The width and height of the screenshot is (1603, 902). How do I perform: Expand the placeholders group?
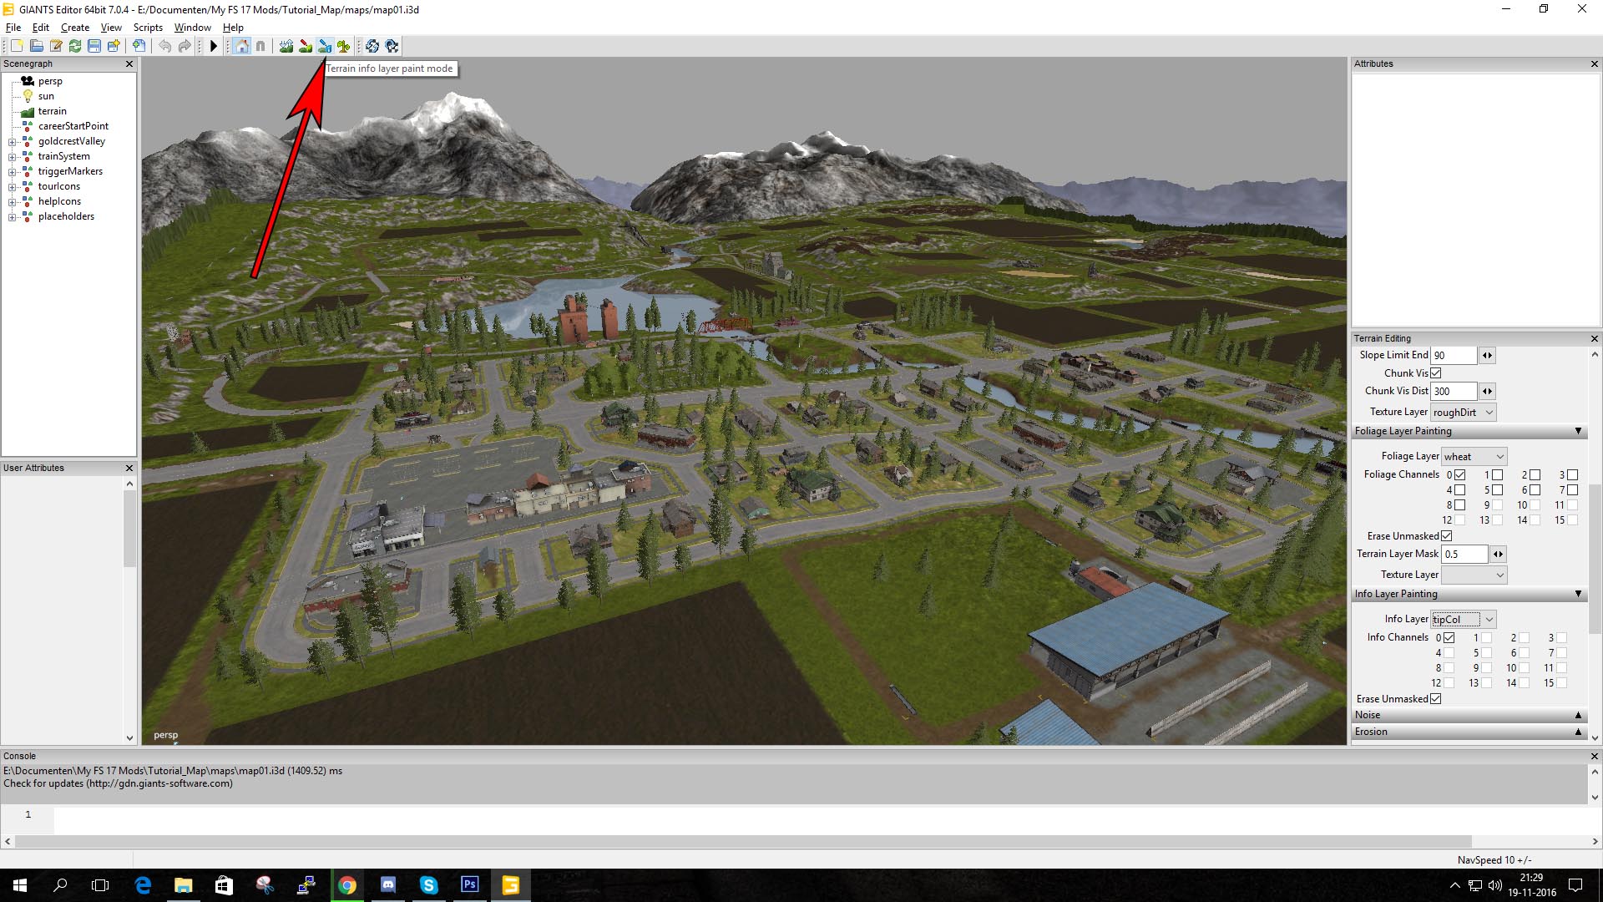[13, 217]
